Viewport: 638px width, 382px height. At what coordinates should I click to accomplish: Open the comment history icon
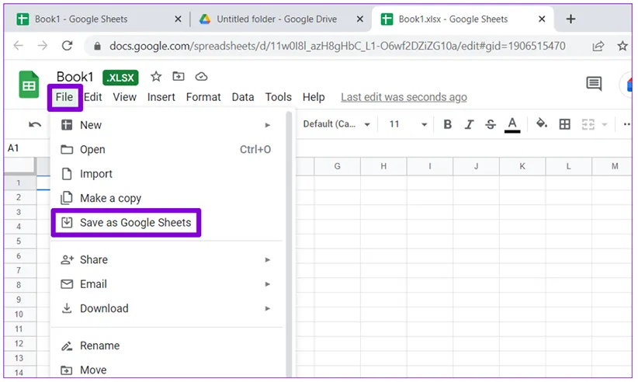[x=594, y=83]
